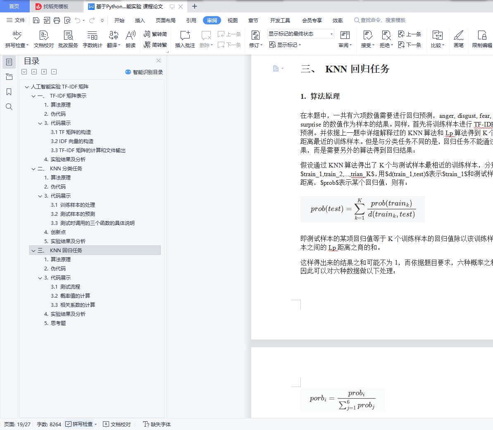Screen dimensions: 493x430
Task: Go to the 首页 home tab
Action: tap(14, 6)
